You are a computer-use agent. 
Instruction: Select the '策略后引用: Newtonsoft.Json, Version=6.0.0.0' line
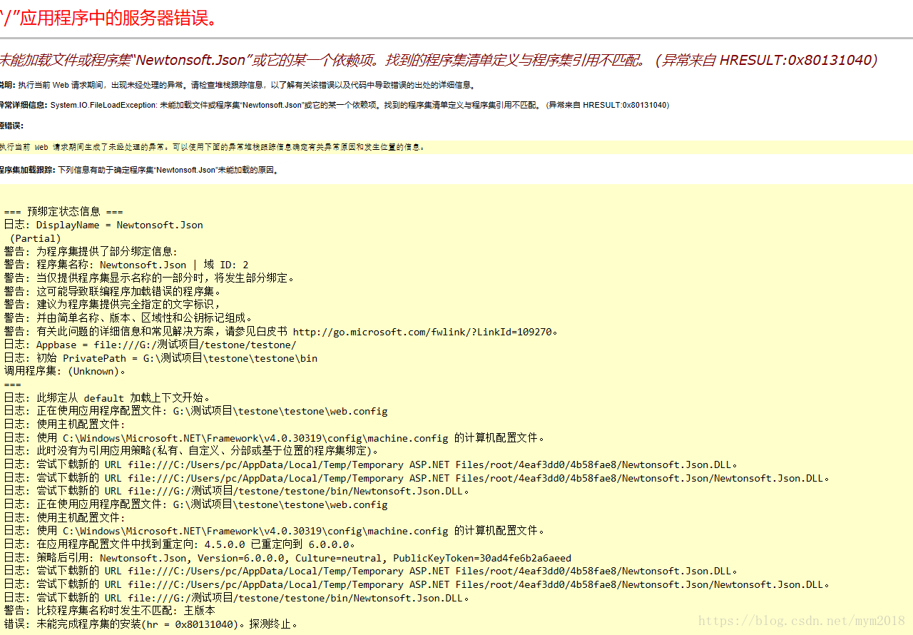[287, 558]
